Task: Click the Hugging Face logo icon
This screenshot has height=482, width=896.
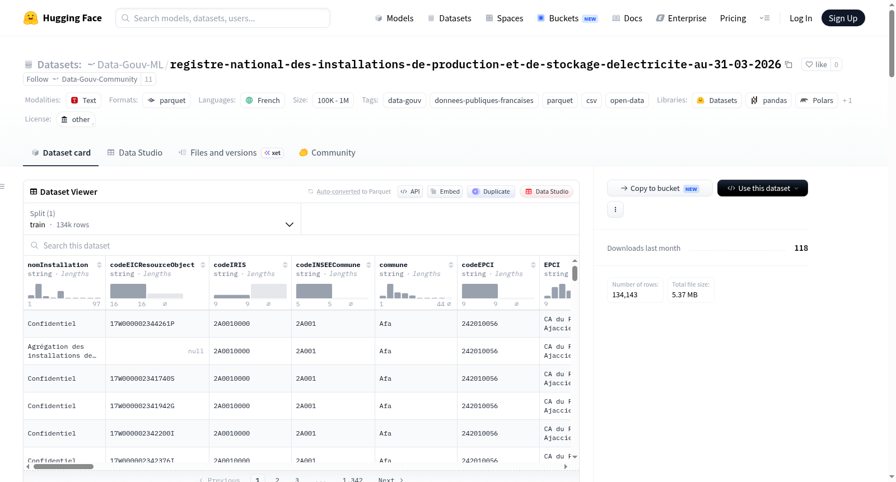Action: coord(31,18)
